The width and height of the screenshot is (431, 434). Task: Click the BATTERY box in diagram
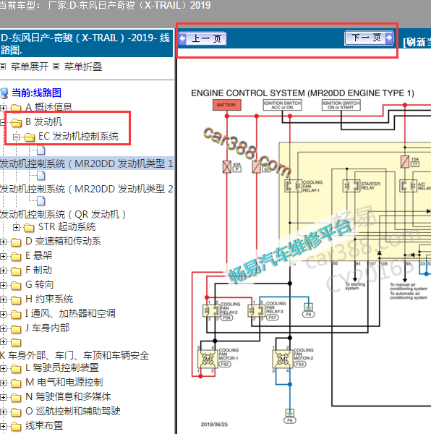(226, 105)
